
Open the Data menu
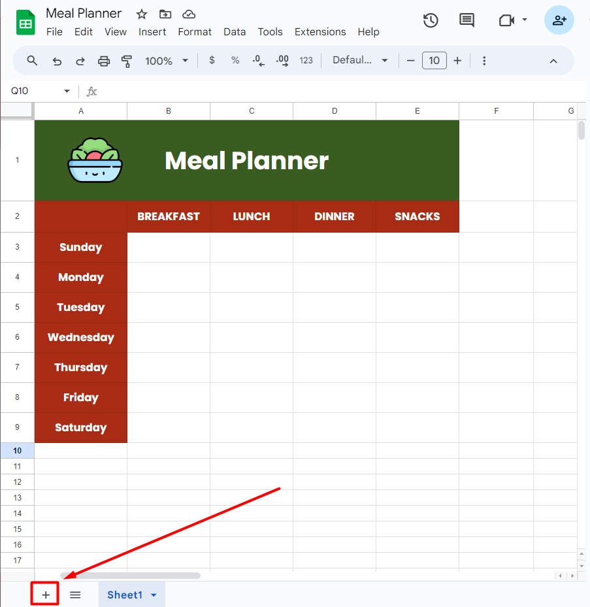tap(235, 32)
